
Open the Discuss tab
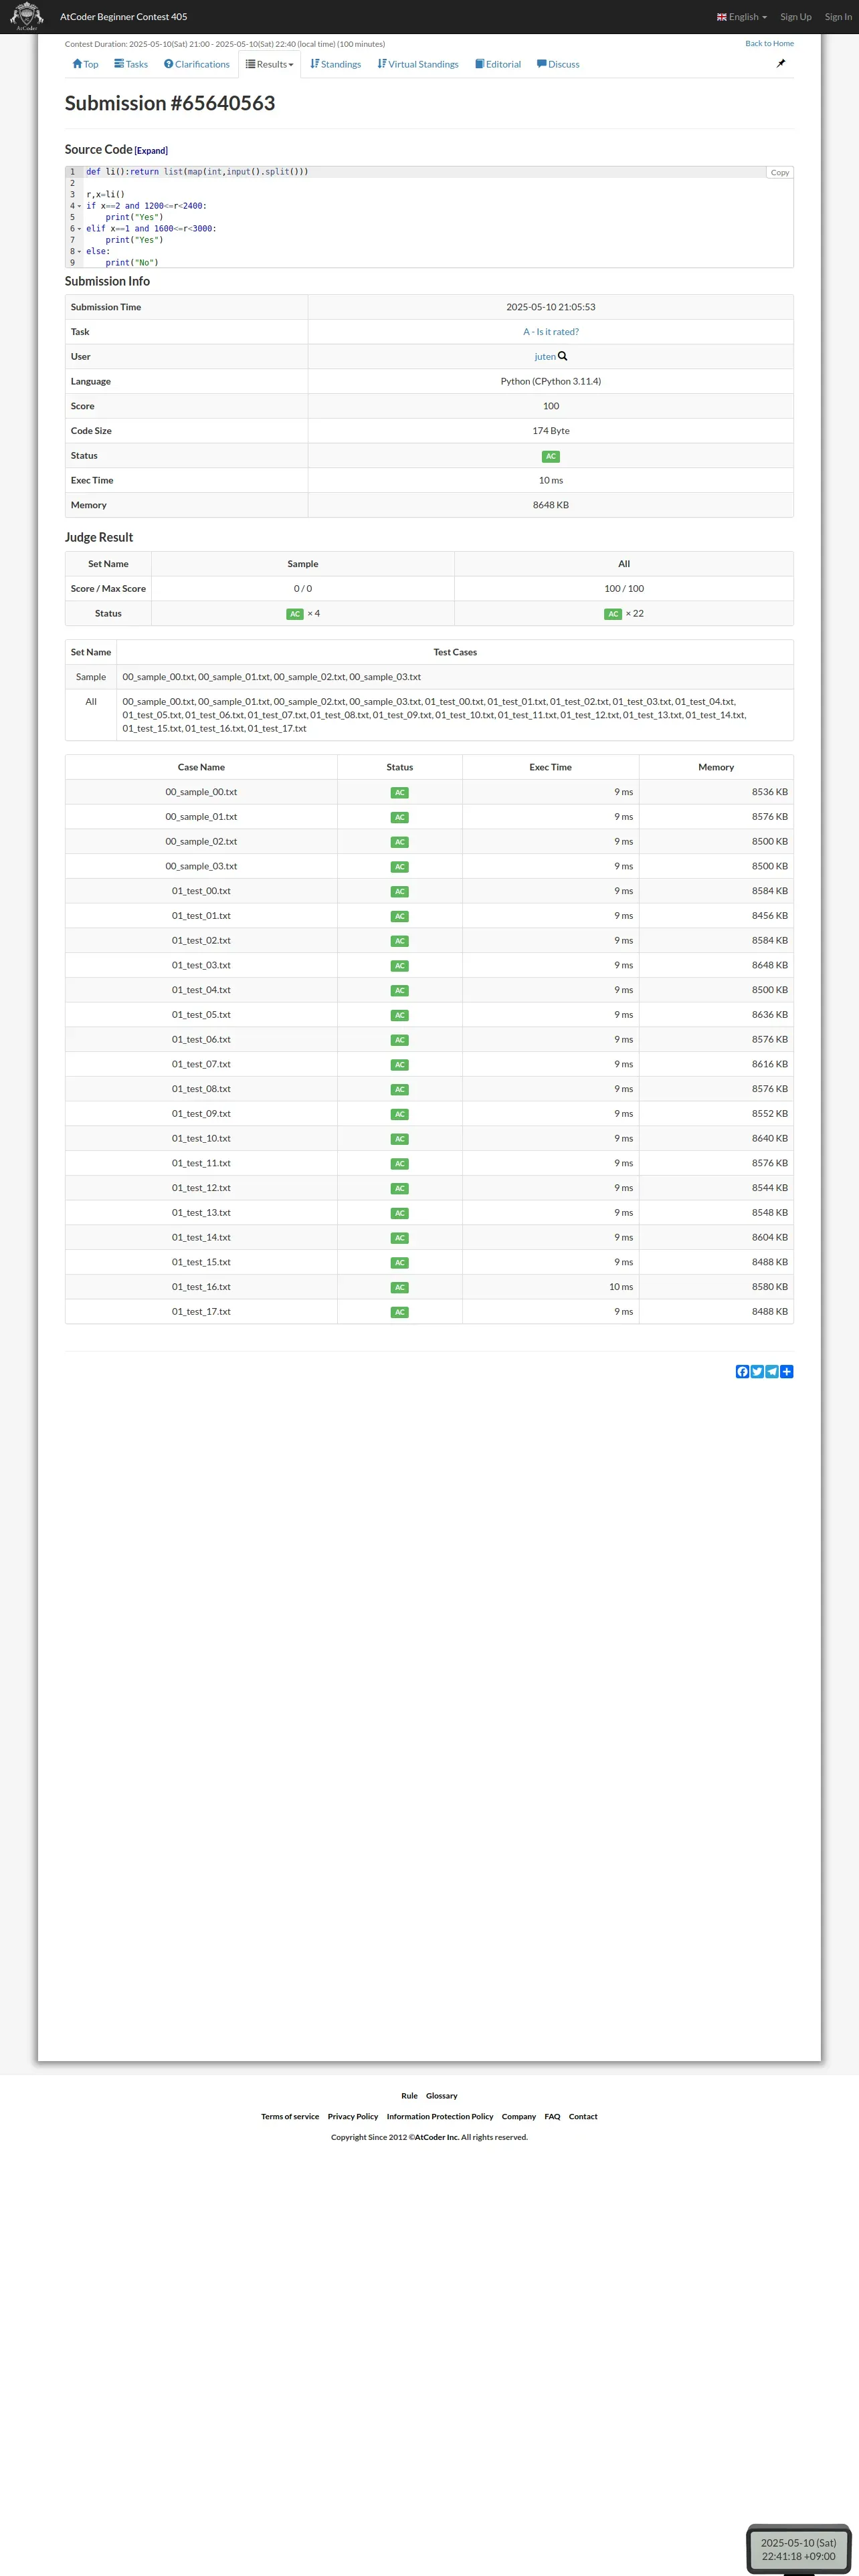pos(558,64)
